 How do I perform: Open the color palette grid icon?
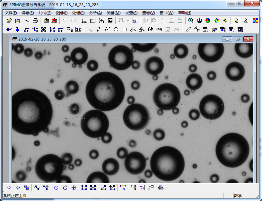255,21
